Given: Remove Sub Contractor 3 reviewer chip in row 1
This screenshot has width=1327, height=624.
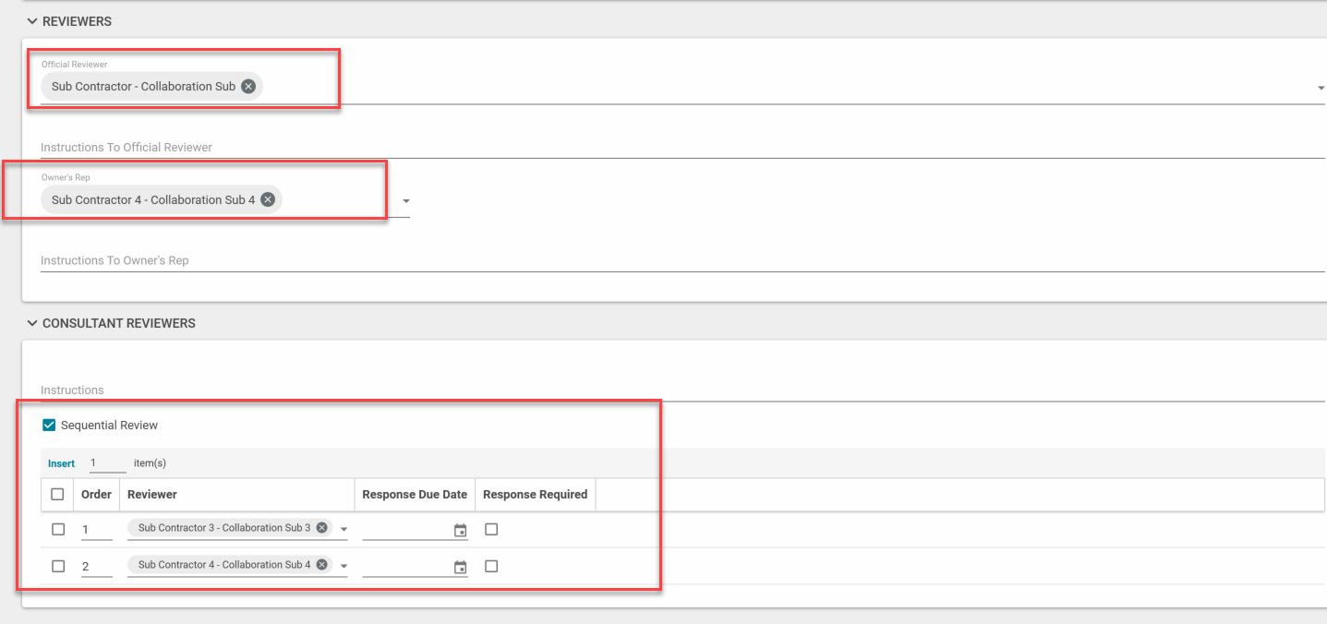Looking at the screenshot, I should point(321,528).
